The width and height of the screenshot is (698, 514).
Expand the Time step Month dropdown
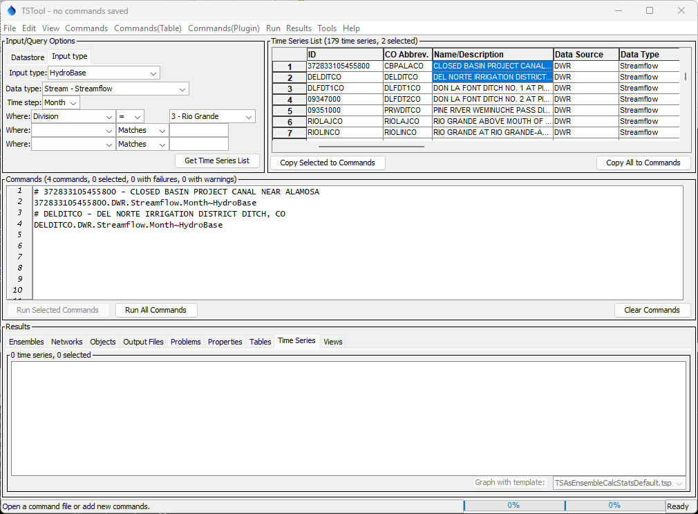point(61,102)
